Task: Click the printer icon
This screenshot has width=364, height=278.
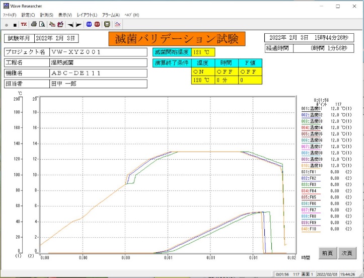Action: click(34, 24)
